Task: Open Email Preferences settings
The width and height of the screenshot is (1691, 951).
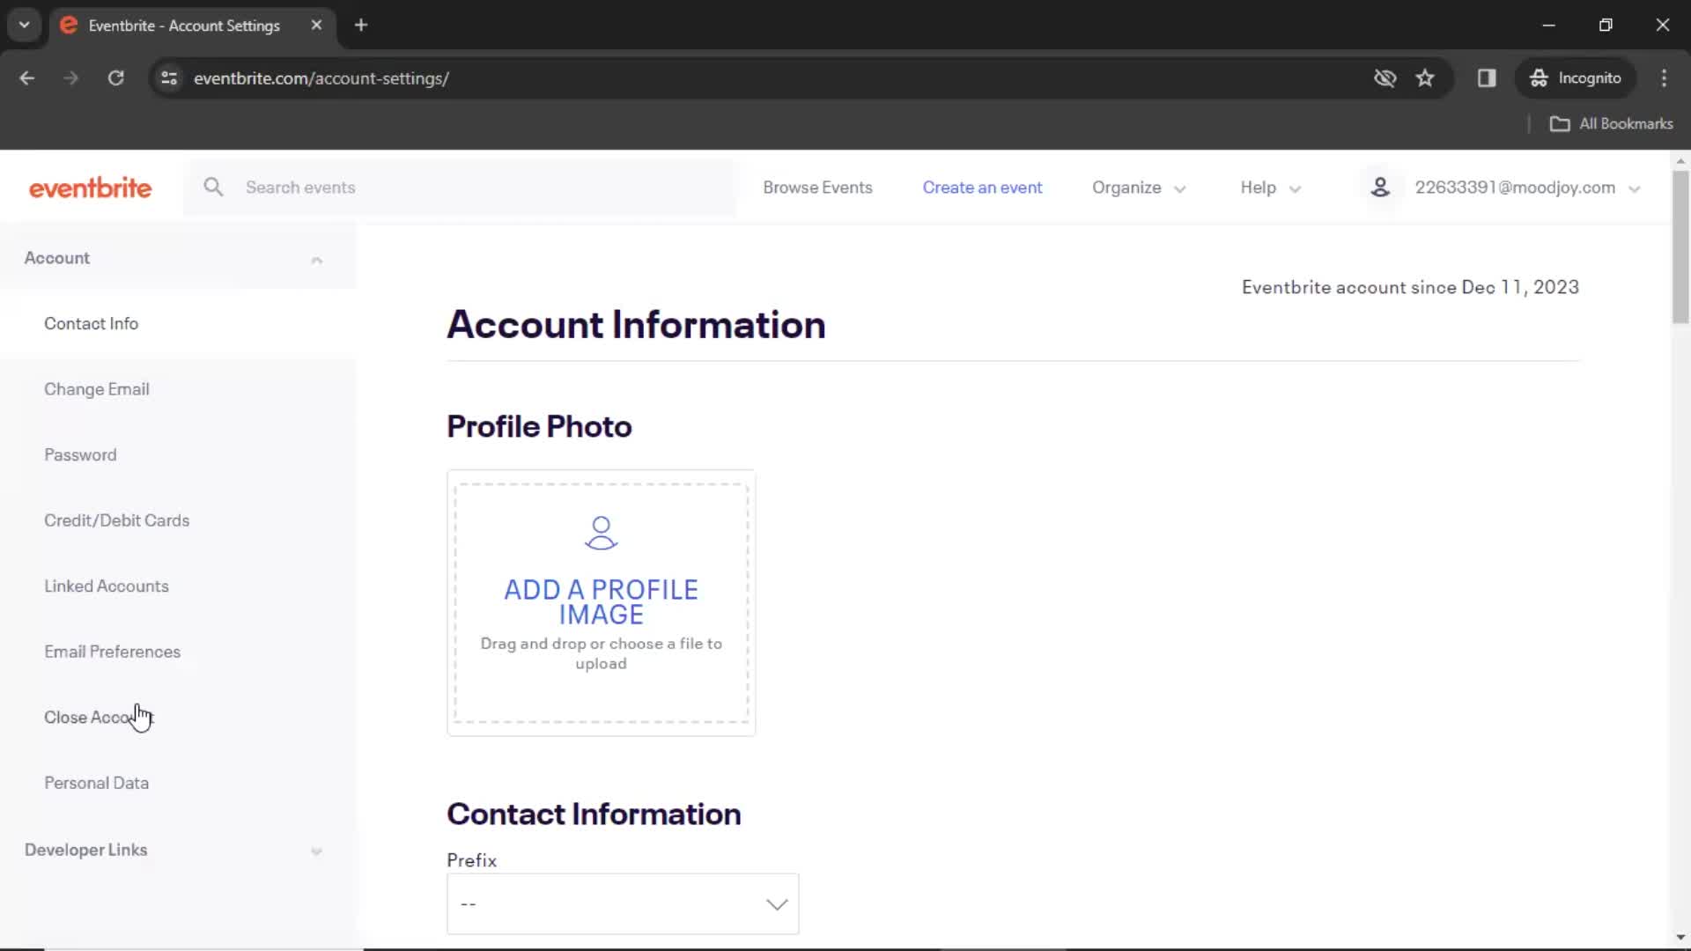Action: point(113,652)
